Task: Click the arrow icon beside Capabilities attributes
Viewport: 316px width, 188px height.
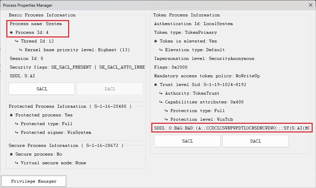Action: point(161,102)
